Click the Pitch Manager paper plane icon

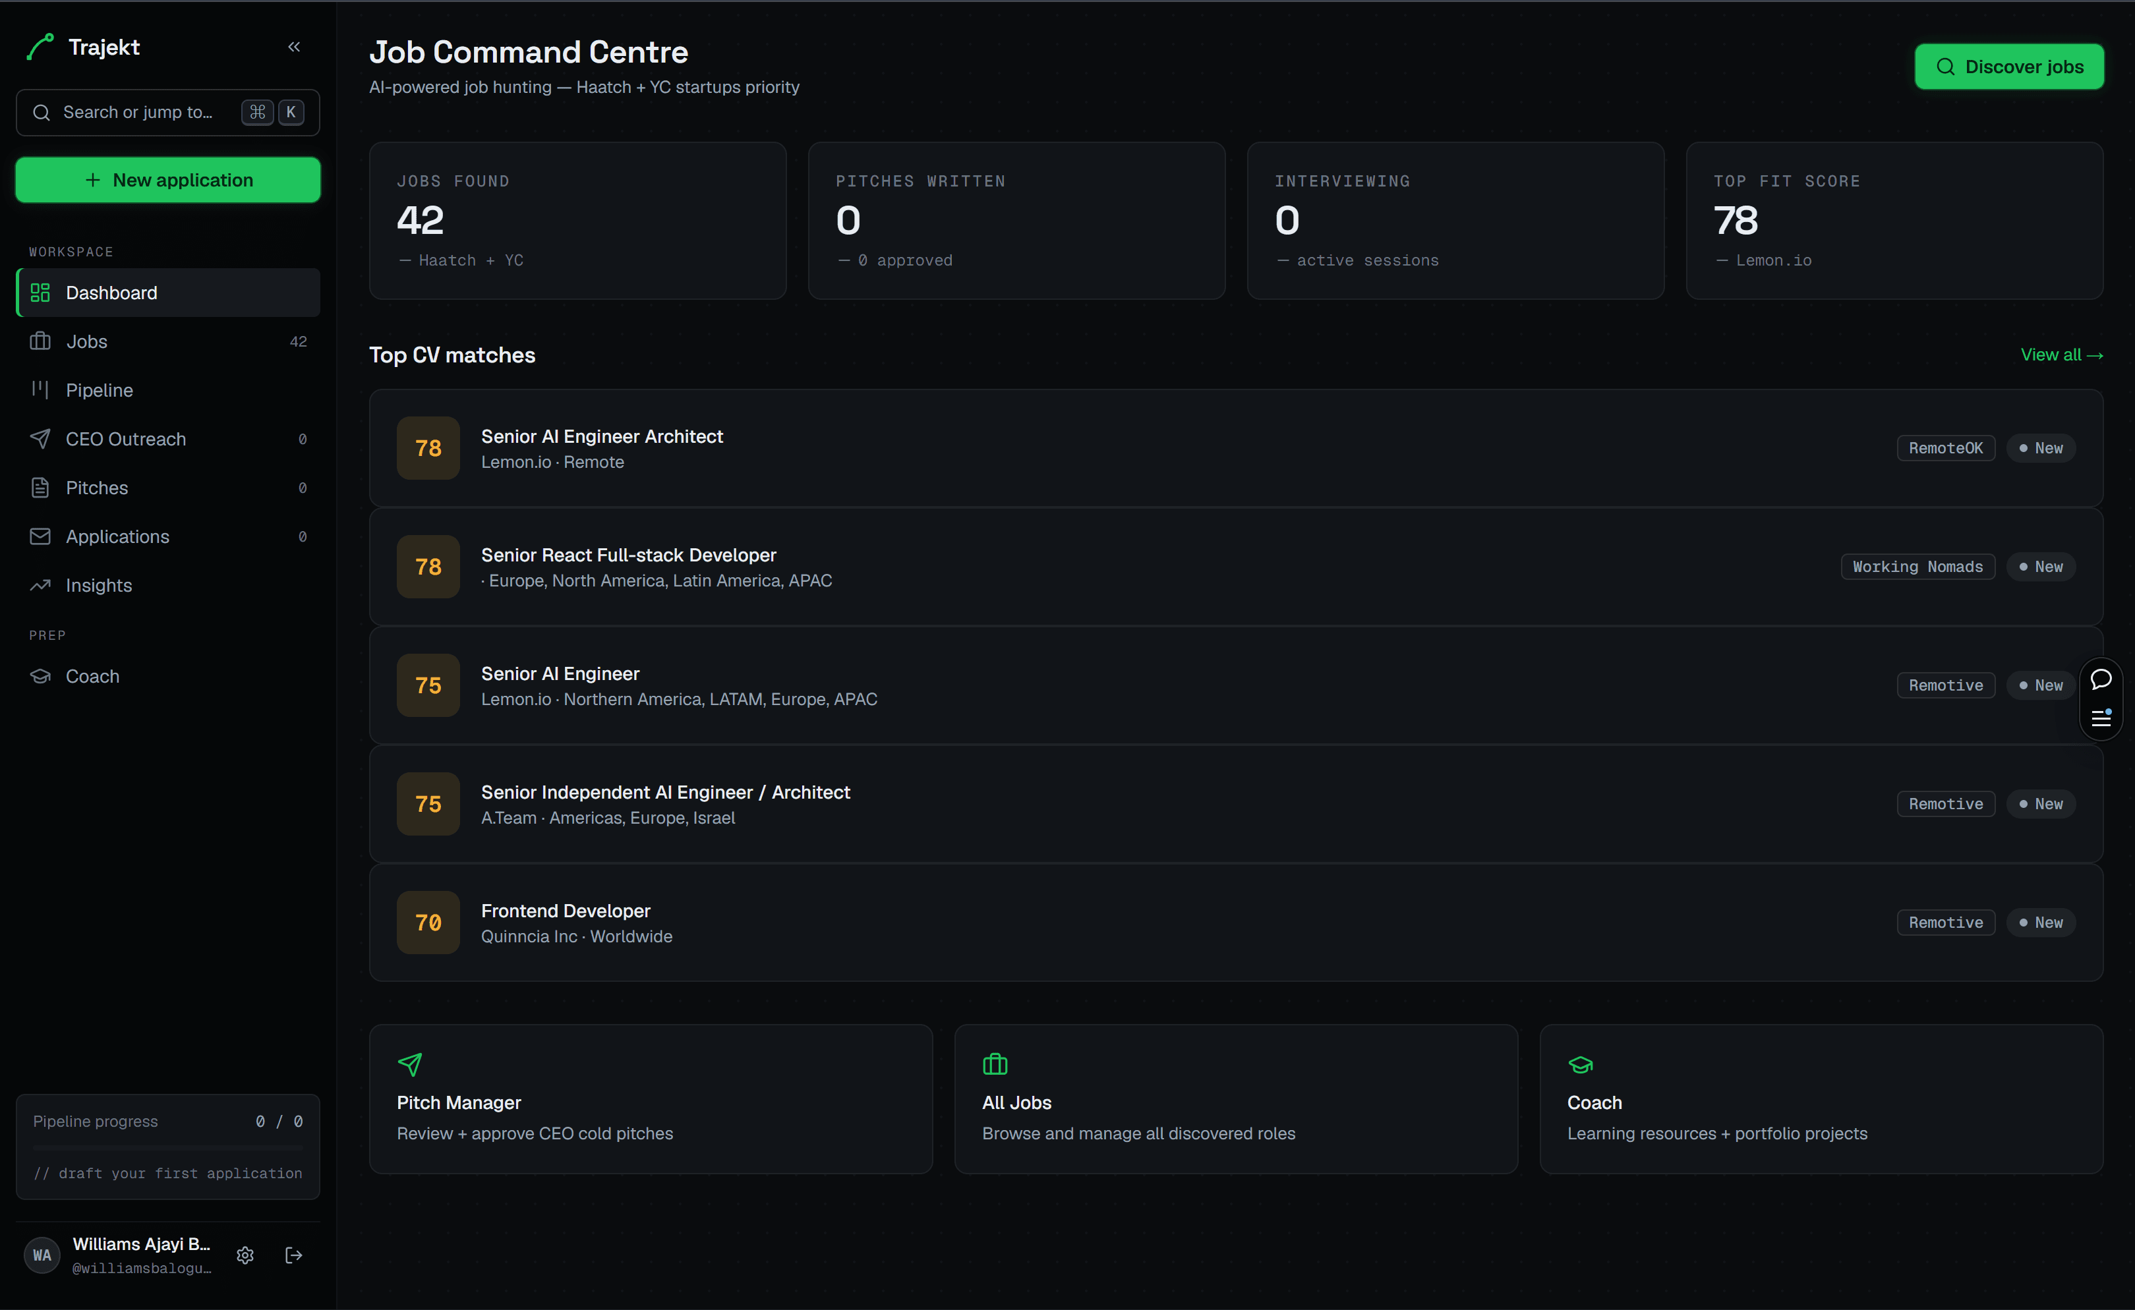[x=410, y=1065]
